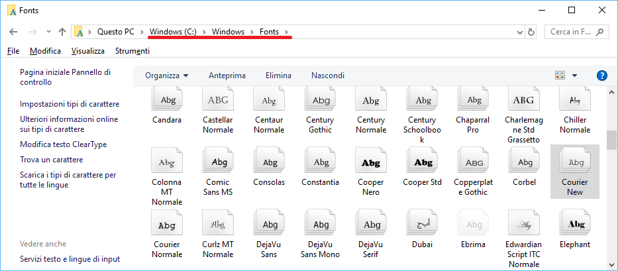The height and width of the screenshot is (271, 618).
Task: Change view using the layout icon
Action: pyautogui.click(x=560, y=76)
